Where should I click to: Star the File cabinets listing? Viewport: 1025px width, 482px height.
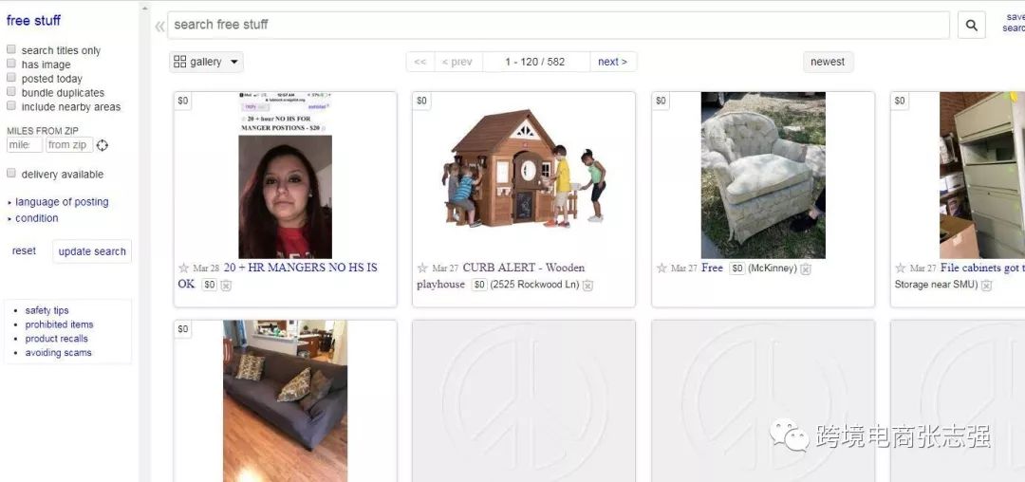(900, 268)
